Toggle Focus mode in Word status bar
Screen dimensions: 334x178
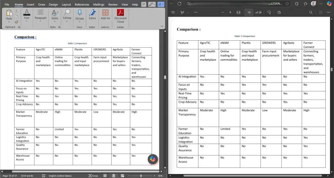point(93,176)
